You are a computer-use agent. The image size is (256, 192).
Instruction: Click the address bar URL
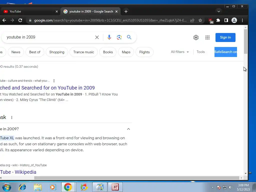(110, 20)
